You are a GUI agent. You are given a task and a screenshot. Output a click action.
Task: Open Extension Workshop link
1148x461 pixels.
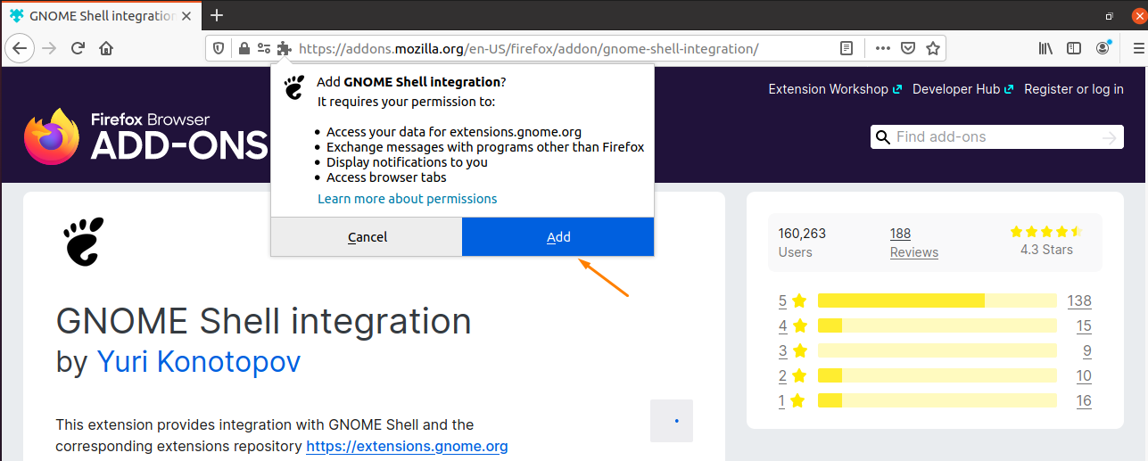835,89
